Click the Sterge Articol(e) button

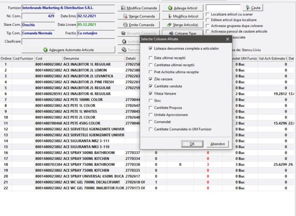182,25
